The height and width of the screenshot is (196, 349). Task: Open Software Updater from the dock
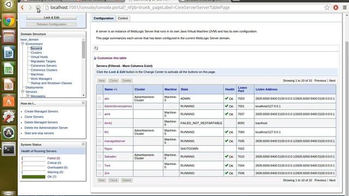point(9,133)
